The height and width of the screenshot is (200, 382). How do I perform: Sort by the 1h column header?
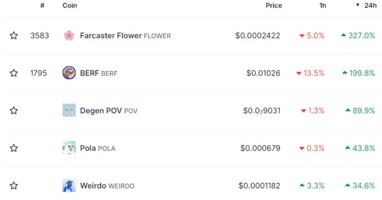point(322,5)
